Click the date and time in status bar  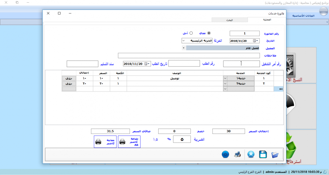pos(306,172)
